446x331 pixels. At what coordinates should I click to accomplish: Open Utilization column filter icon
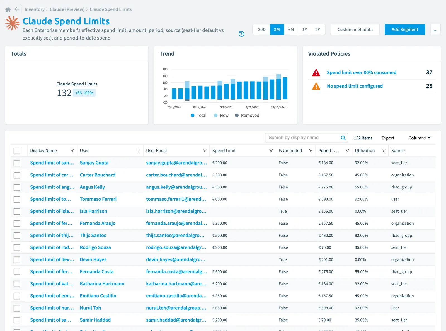coord(384,151)
